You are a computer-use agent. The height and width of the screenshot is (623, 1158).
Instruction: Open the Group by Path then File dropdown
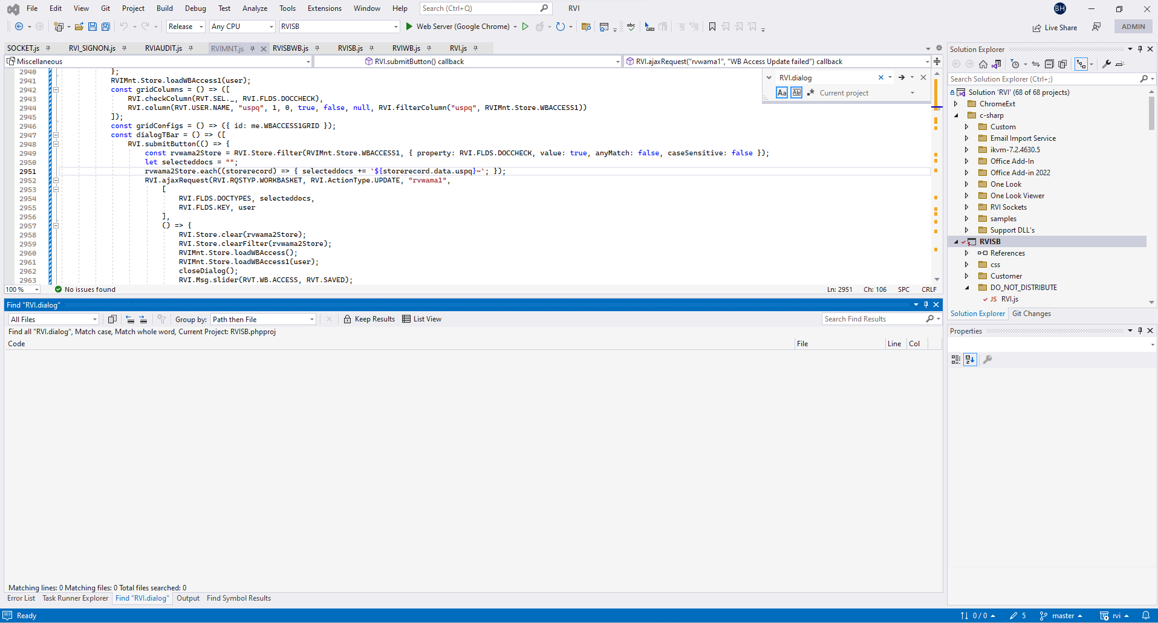point(264,319)
